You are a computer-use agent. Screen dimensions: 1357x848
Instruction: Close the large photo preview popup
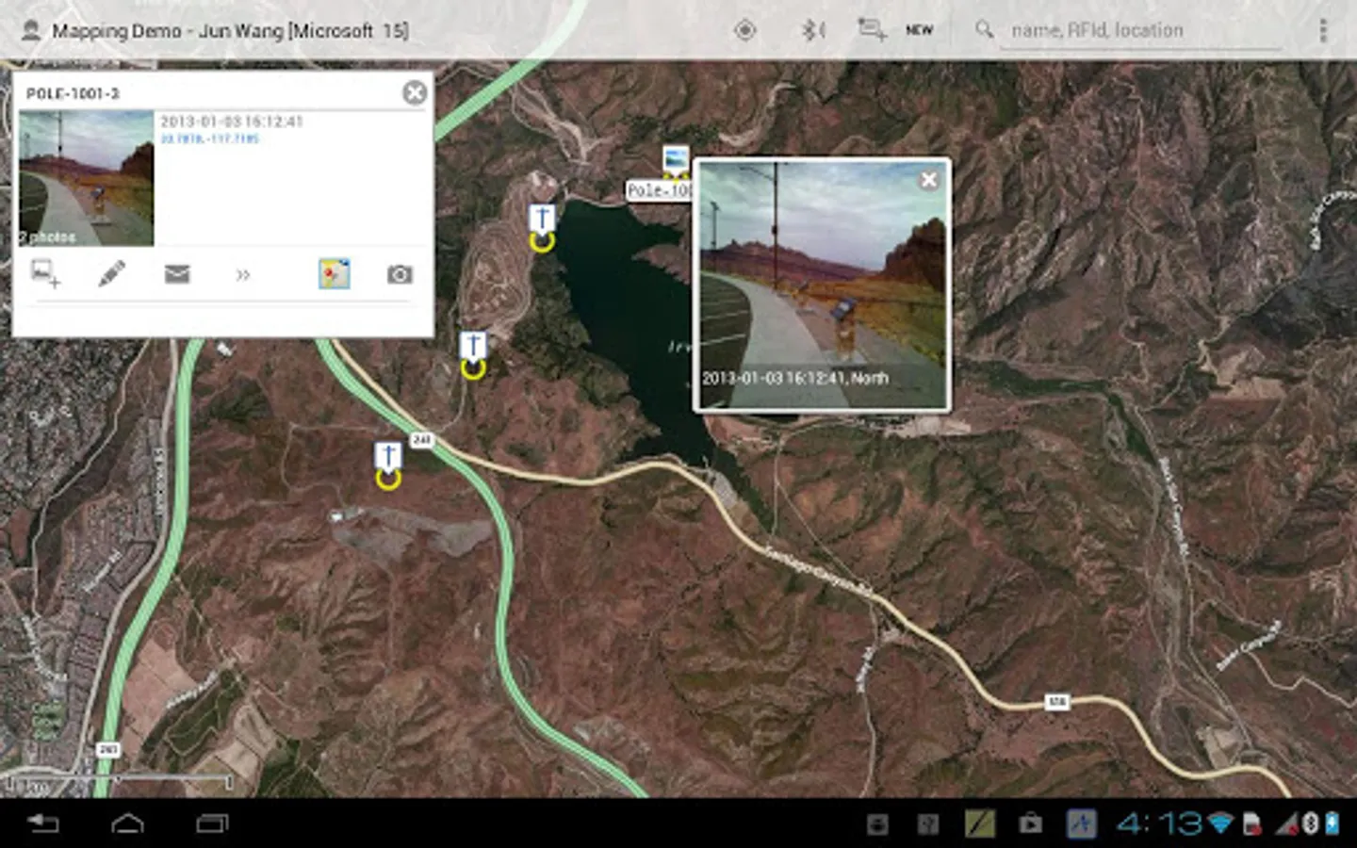[x=929, y=179]
